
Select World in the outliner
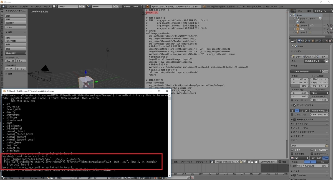(302, 22)
